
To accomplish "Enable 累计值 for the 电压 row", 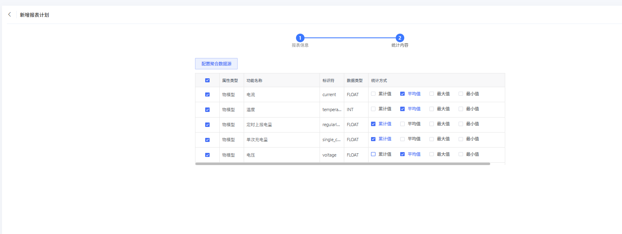I will click(x=373, y=154).
